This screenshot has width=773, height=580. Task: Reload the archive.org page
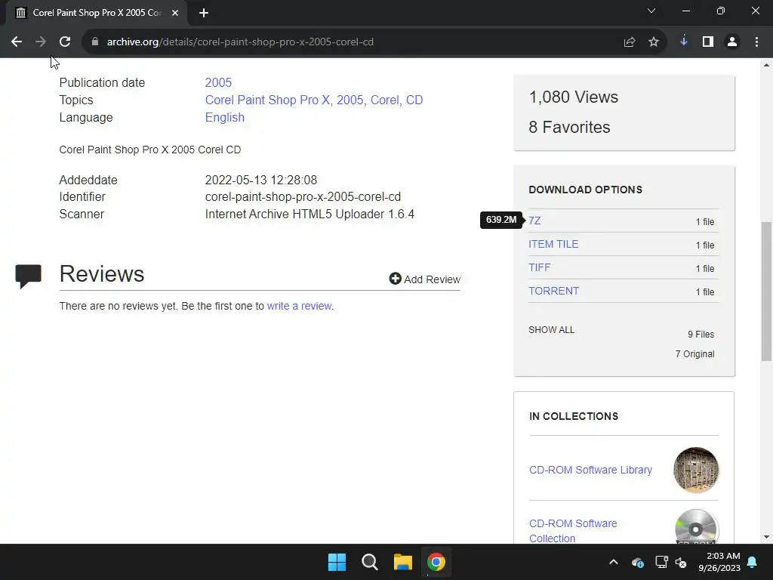coord(65,42)
